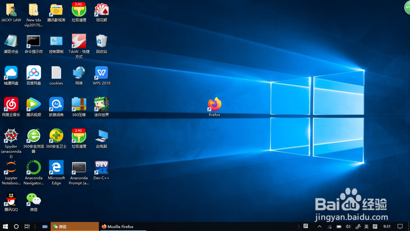Select the 360安全浏览器 browser icon
Screen dimensions: 410x231
(34, 136)
